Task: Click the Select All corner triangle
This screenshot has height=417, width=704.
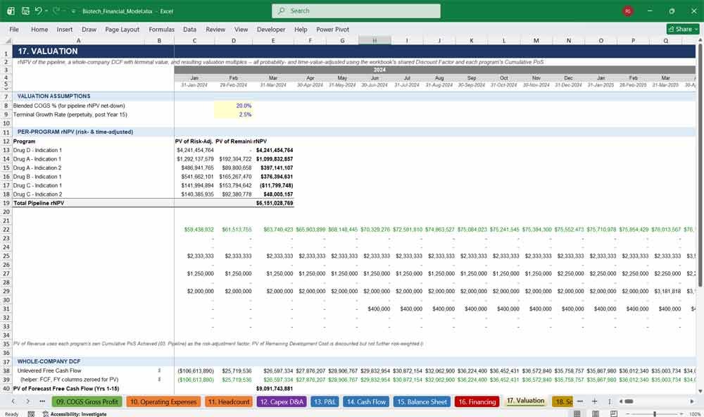Action: point(7,40)
